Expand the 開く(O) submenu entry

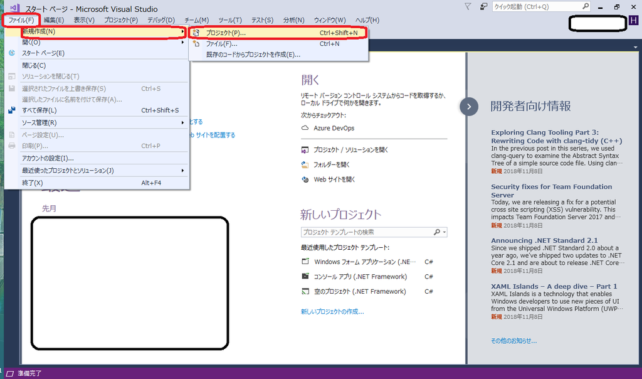[x=97, y=42]
